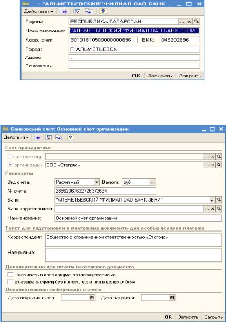
Task: Open контрагенту field ellipsis button
Action: [207, 157]
